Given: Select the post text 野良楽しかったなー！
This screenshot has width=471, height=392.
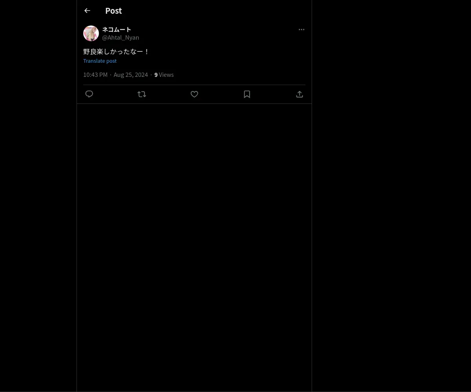Looking at the screenshot, I should click(x=116, y=51).
